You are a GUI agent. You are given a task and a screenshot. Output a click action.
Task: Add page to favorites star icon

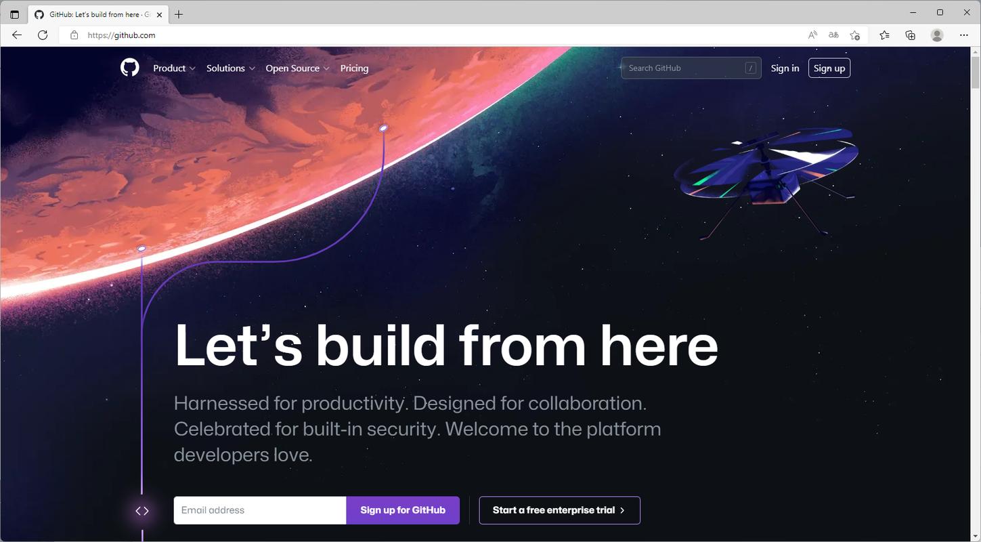pyautogui.click(x=855, y=35)
